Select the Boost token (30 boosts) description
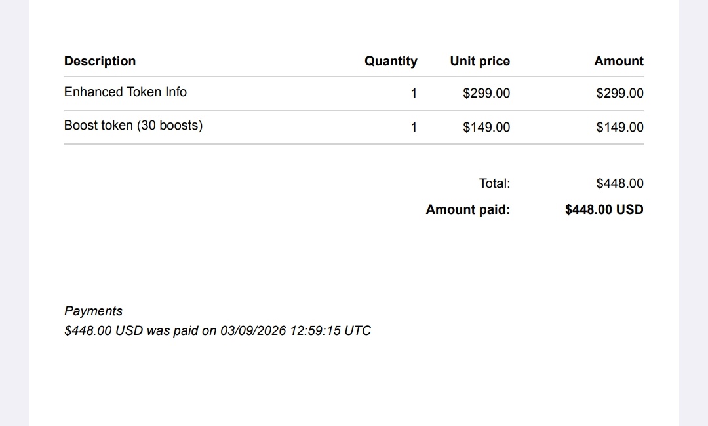This screenshot has height=426, width=708. 134,126
